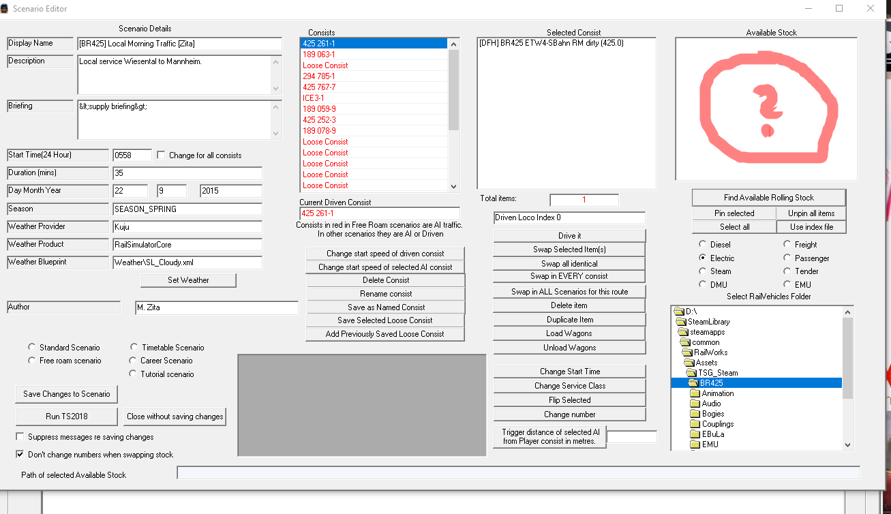Click Run TS2018 button

(x=68, y=417)
